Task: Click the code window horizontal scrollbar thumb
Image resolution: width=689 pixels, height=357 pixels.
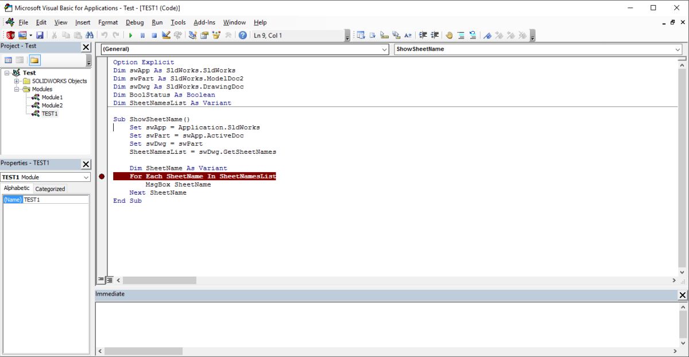Action: [159, 281]
